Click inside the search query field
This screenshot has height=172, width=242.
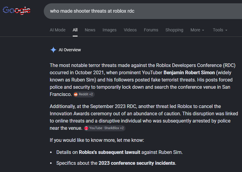[x=143, y=11]
